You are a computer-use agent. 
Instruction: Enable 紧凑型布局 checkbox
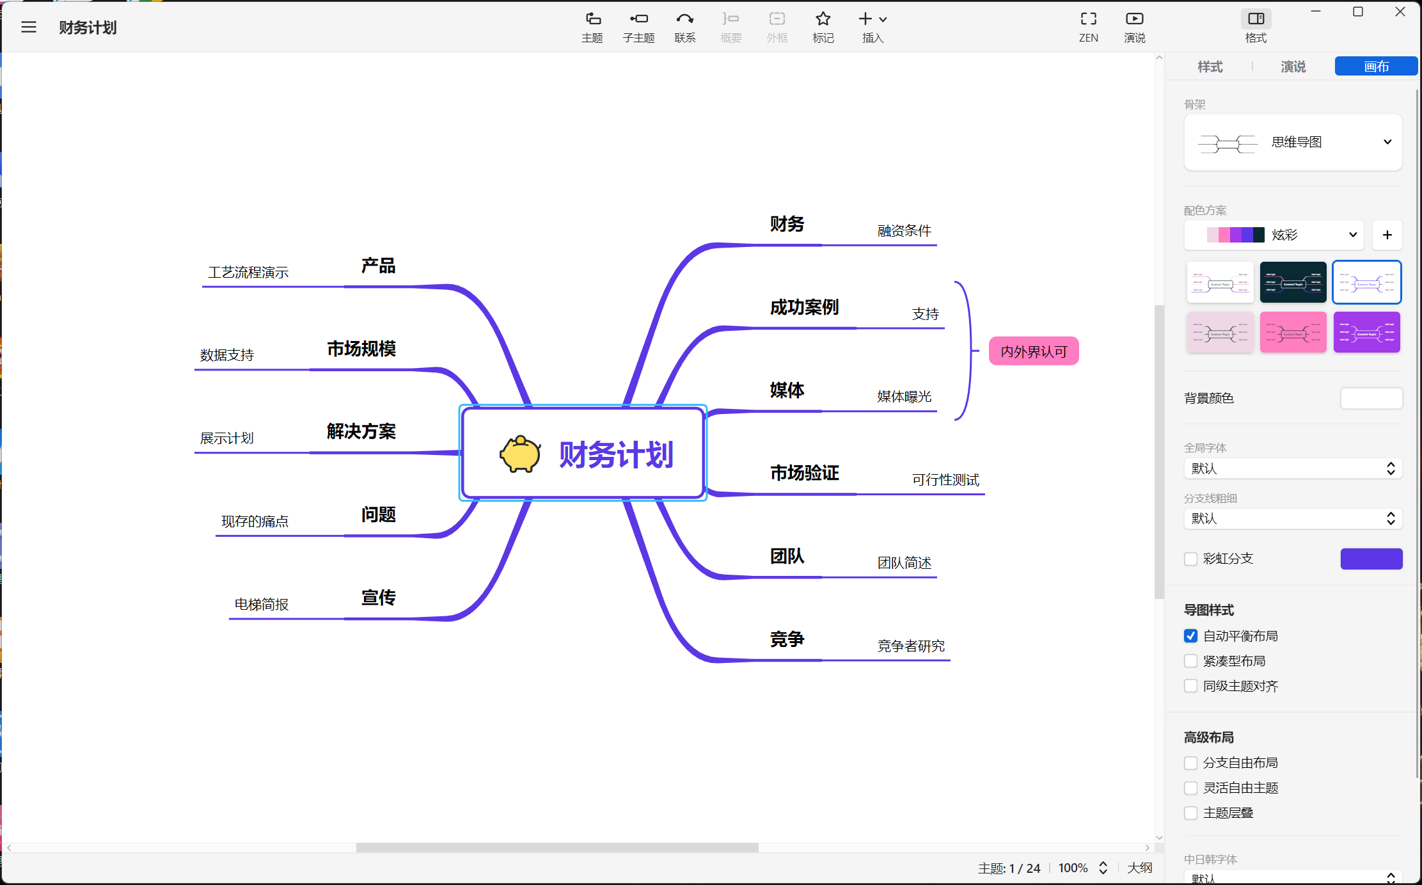tap(1190, 660)
